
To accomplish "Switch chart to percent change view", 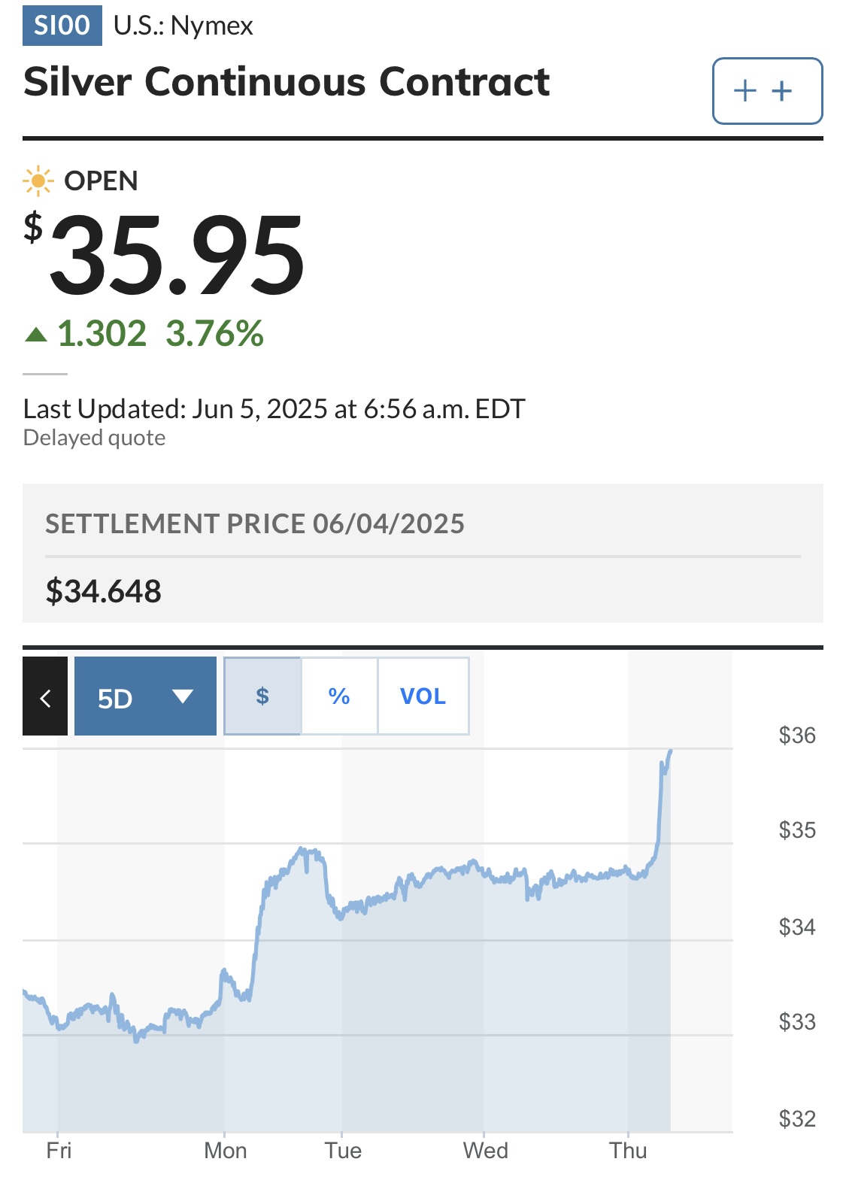I will 339,696.
